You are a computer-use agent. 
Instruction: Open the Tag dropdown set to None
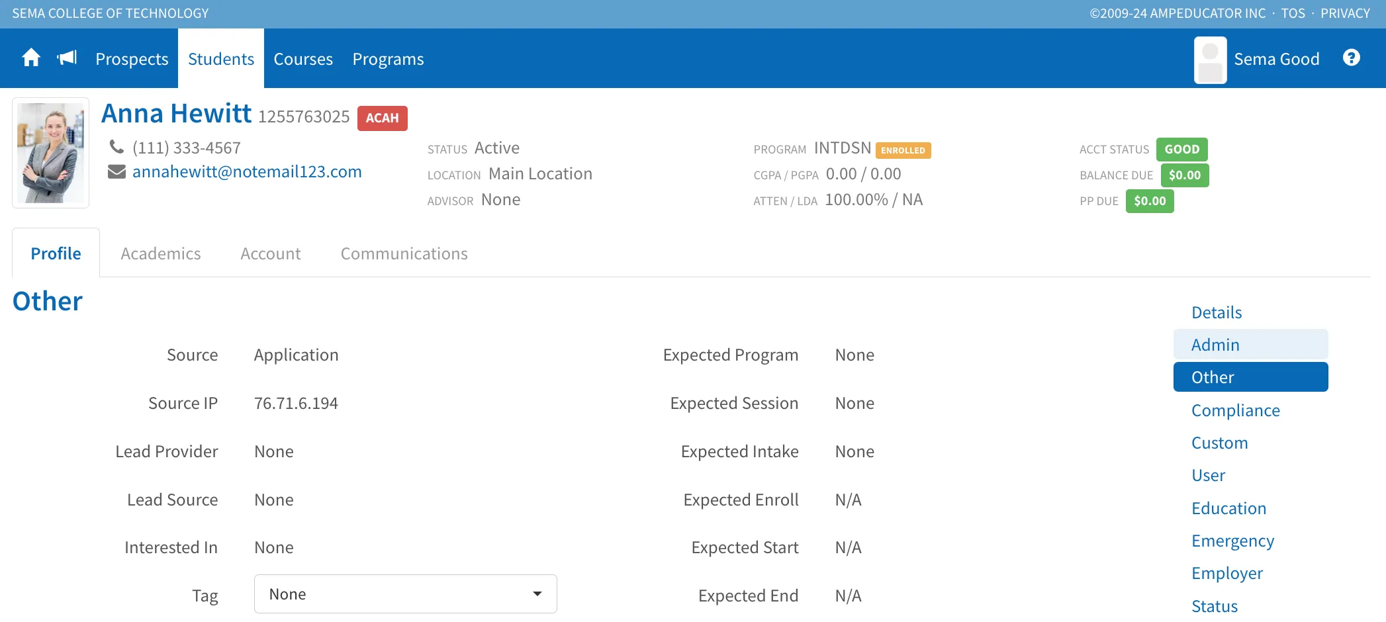(x=406, y=594)
